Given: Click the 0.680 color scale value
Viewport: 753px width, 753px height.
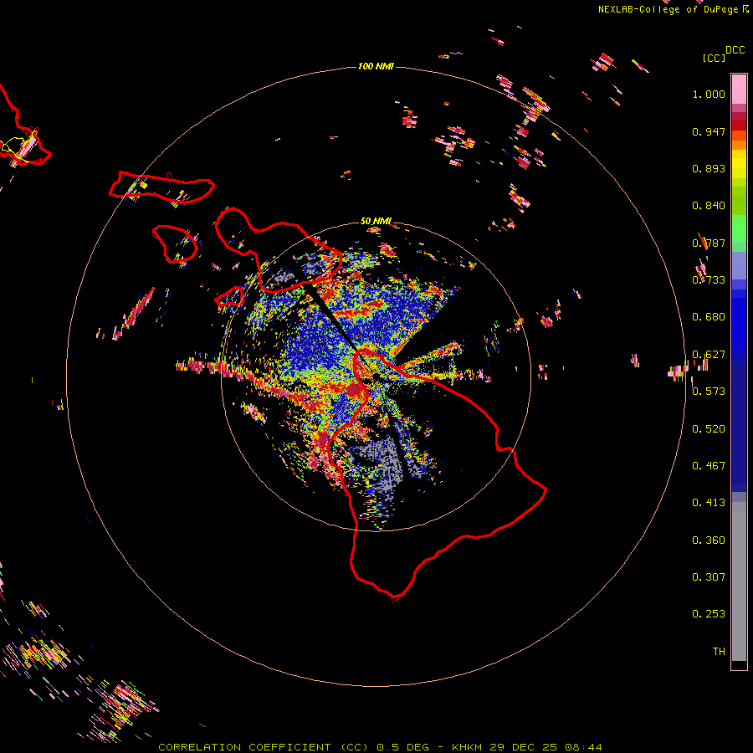Looking at the screenshot, I should pyautogui.click(x=709, y=317).
